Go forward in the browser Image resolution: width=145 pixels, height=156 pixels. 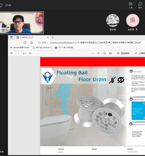coord(18,43)
